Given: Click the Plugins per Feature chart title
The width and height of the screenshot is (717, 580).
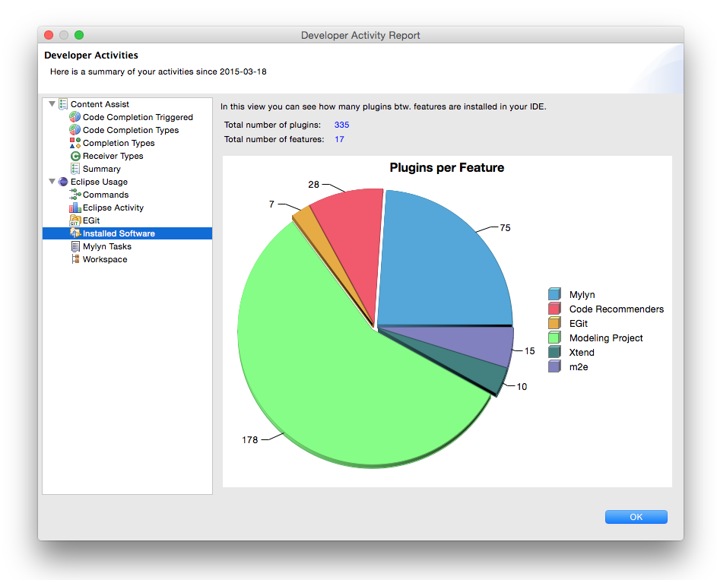Looking at the screenshot, I should point(447,168).
